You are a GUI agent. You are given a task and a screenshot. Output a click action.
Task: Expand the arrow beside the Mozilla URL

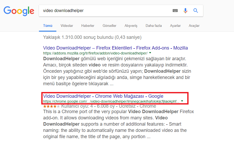click(150, 53)
